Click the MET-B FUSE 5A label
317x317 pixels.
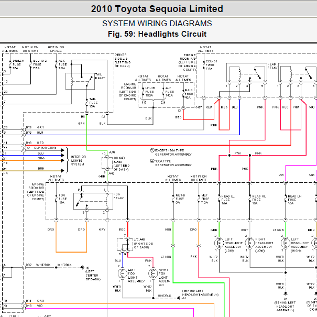click(x=180, y=199)
